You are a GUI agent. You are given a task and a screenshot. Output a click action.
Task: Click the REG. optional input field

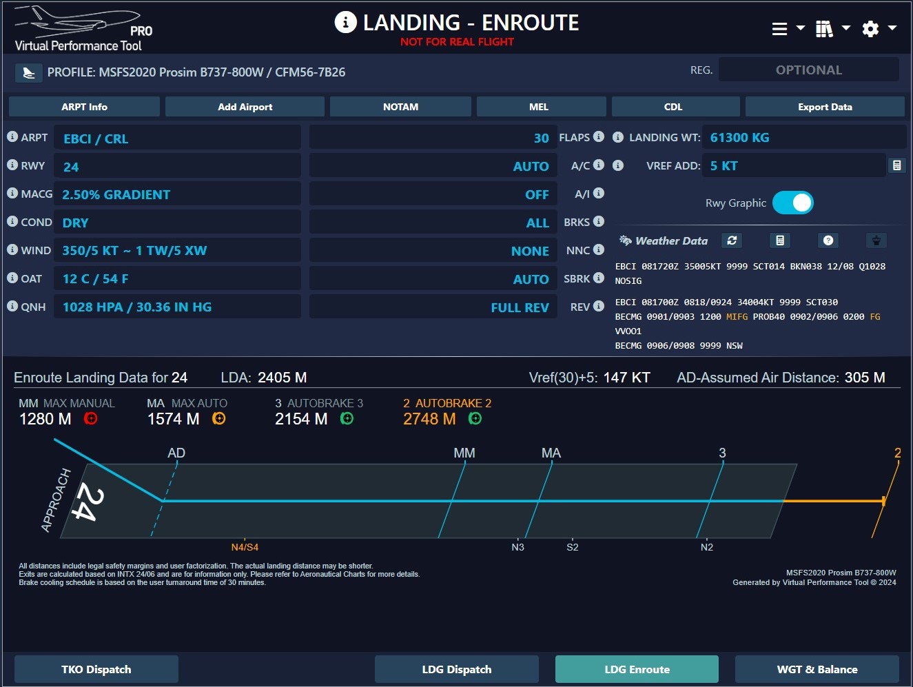tap(808, 70)
